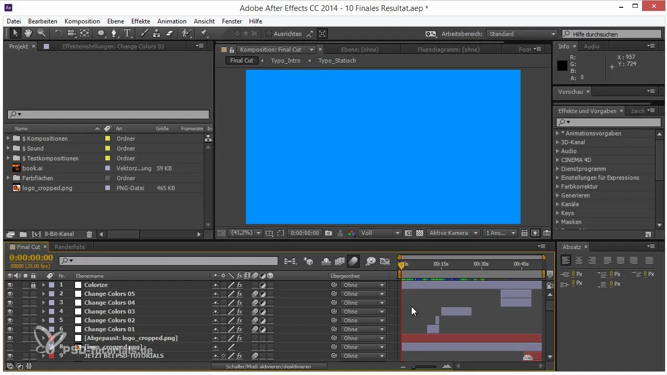Toggle transparency grid in viewer
The height and width of the screenshot is (375, 667).
[419, 233]
